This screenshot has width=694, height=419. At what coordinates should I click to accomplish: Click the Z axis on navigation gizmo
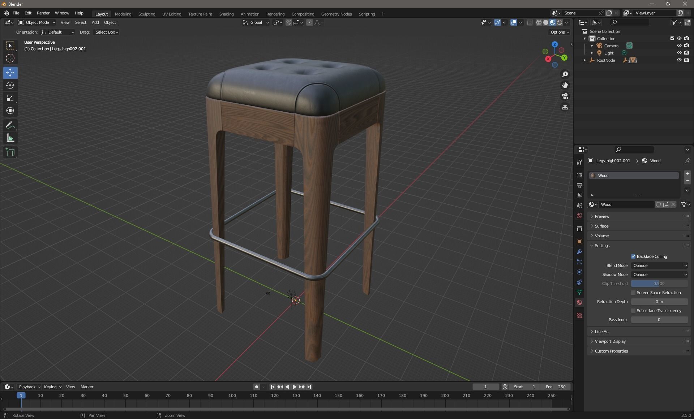point(555,44)
